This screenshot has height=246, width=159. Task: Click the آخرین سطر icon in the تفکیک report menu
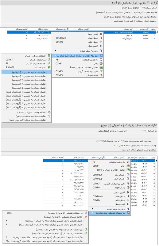click(128, 192)
